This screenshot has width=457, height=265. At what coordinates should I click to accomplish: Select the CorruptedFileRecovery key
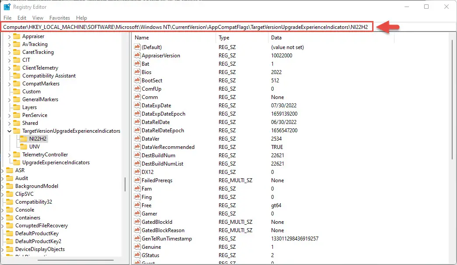click(x=42, y=226)
